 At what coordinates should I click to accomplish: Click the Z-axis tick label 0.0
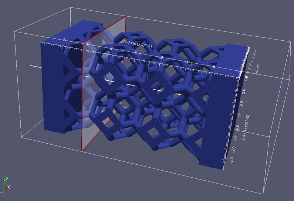[x=237, y=127]
